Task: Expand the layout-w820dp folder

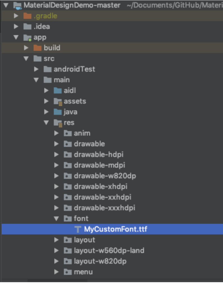Action: click(56, 261)
